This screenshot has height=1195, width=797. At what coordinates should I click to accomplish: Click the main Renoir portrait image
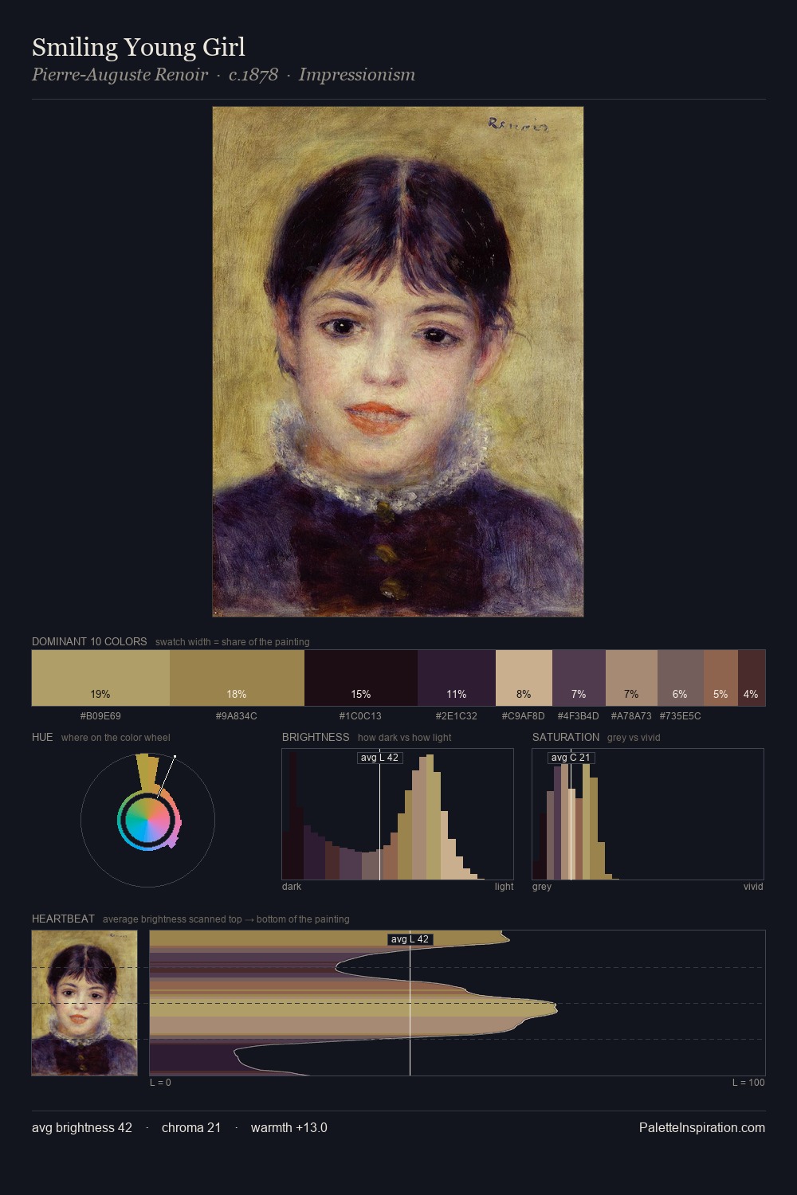tap(398, 362)
